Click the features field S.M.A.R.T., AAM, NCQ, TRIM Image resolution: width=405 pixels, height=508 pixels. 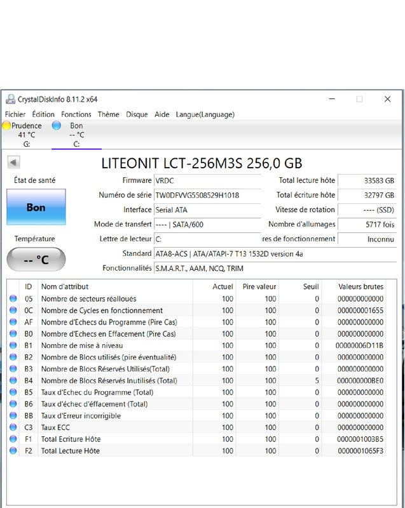275,268
